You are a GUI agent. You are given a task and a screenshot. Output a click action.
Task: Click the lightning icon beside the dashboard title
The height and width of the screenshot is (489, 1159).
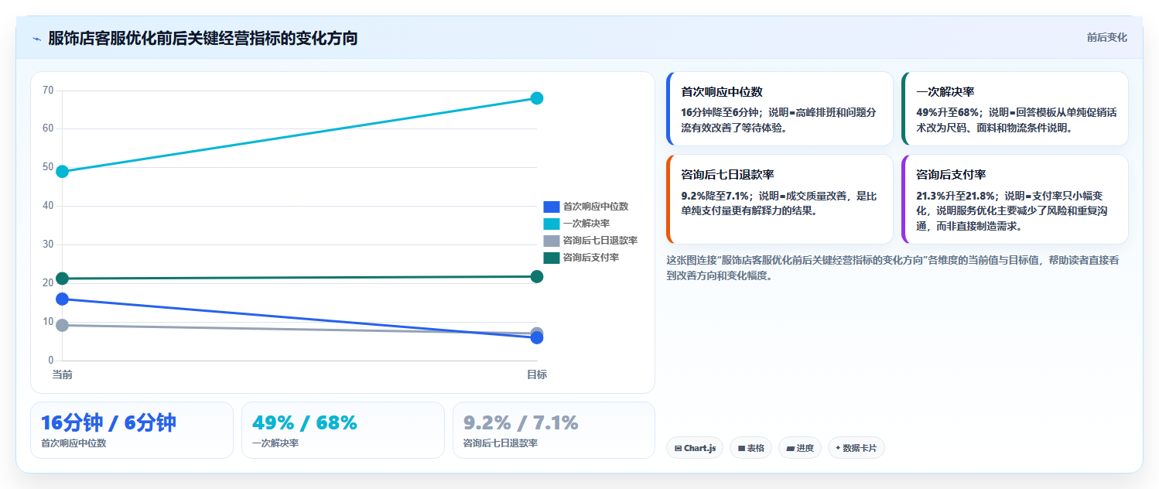(x=36, y=39)
